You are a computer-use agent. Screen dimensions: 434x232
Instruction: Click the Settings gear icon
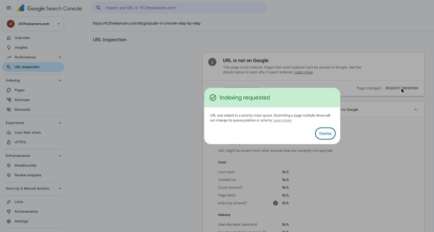[9, 221]
